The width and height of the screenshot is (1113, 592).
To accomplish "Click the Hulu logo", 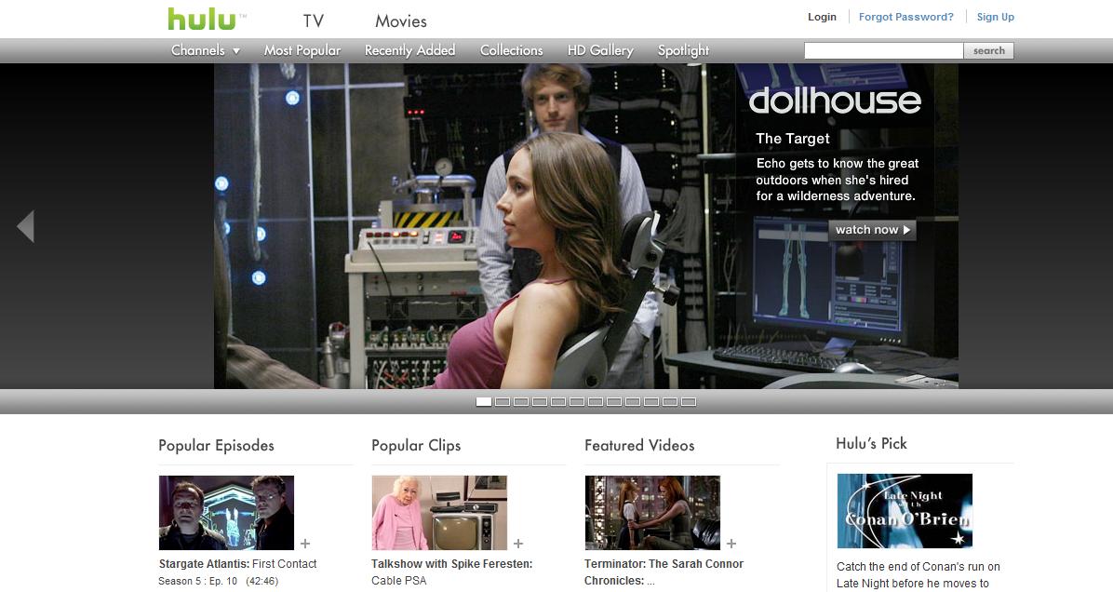I will [202, 20].
